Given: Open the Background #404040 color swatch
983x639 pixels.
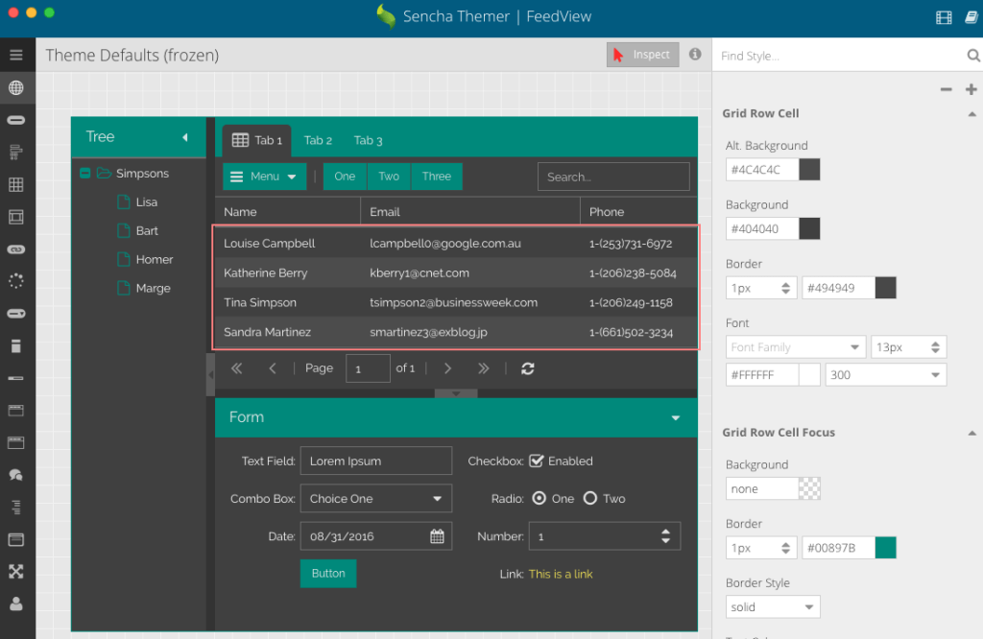Looking at the screenshot, I should pyautogui.click(x=809, y=228).
